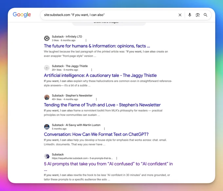This screenshot has width=223, height=191.
Task: Open more options for The Jaggy Thistle result
Action: pyautogui.click(x=91, y=70)
